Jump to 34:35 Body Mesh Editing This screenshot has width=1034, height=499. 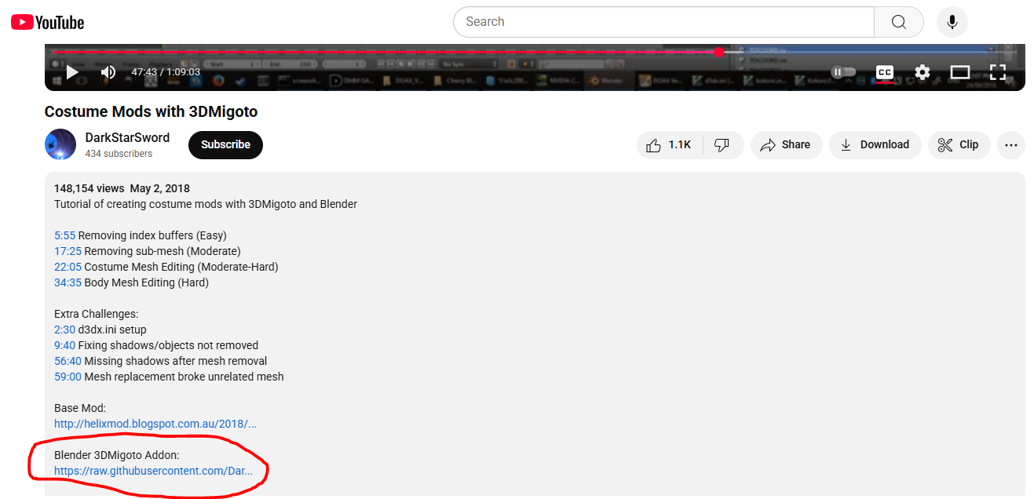[x=68, y=282]
